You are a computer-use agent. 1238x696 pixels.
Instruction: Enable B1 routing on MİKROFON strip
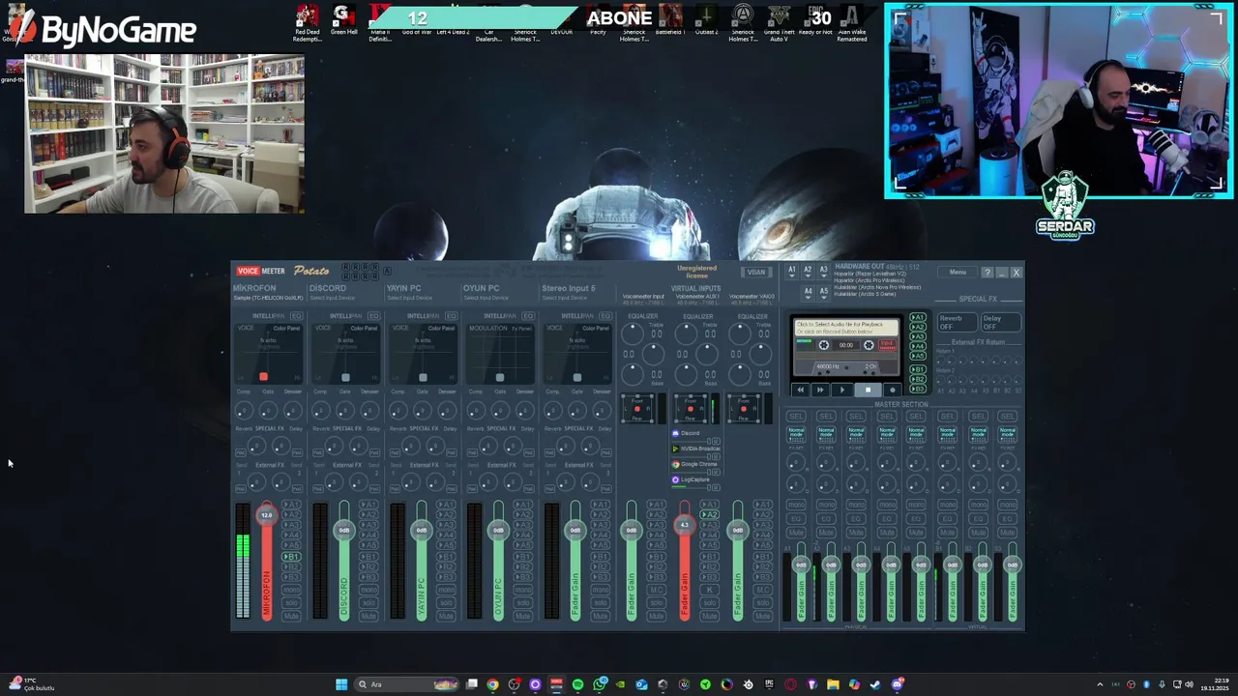291,558
